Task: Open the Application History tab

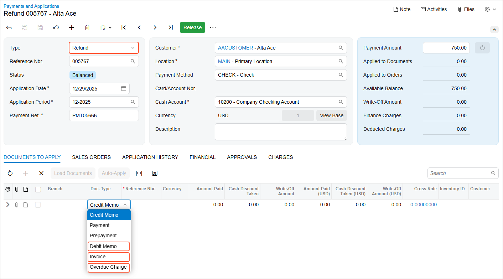Action: point(150,157)
